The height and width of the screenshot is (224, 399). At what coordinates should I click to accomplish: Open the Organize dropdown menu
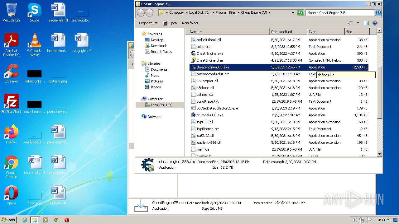148,23
